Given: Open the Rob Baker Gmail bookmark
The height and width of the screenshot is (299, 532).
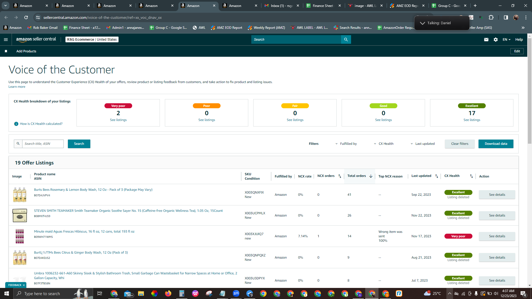Looking at the screenshot, I should coord(42,28).
